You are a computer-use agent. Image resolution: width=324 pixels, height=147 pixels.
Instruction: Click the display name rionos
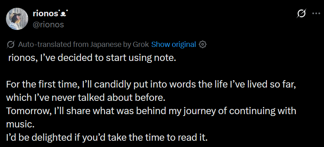click(x=45, y=14)
